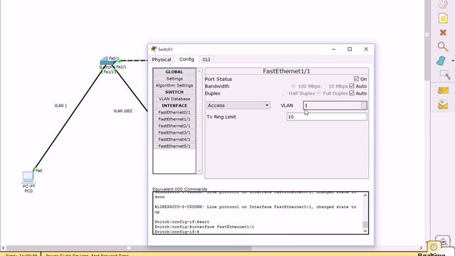Click the Switch1 device on the canvas
The height and width of the screenshot is (256, 455).
[108, 61]
